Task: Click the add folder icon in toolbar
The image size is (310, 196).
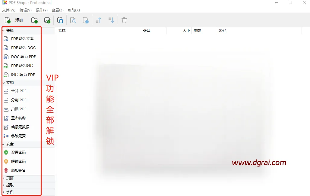Action: (34, 20)
